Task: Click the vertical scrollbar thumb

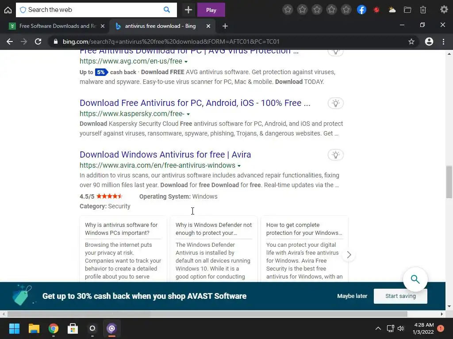Action: pyautogui.click(x=449, y=182)
